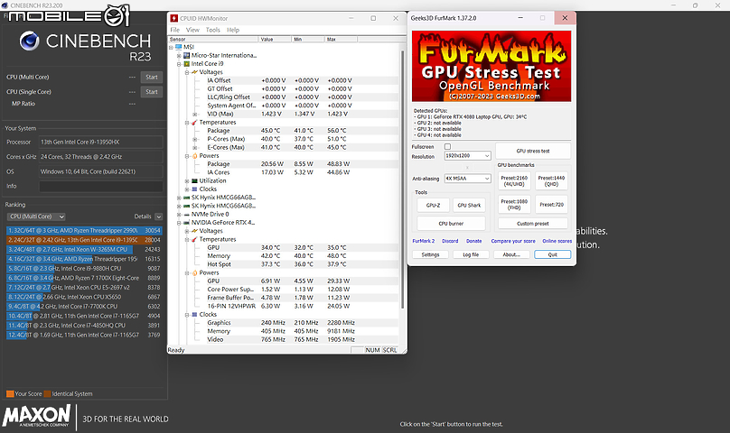This screenshot has width=730, height=433.
Task: Click the FurMark GPU Stress Test banner
Action: [491, 66]
